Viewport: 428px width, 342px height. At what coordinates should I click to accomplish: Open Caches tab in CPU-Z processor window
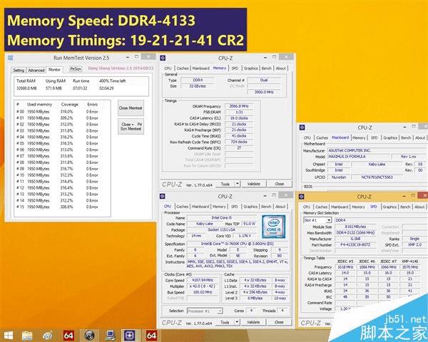click(183, 207)
